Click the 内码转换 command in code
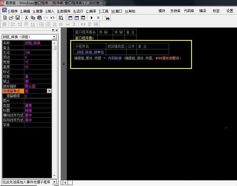Viewport: 237px width, 186px height. pyautogui.click(x=115, y=58)
